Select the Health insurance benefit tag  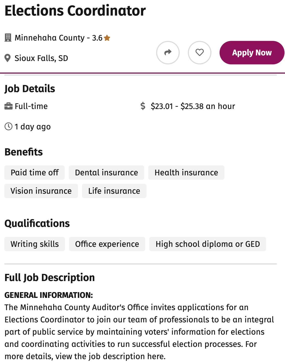click(186, 173)
